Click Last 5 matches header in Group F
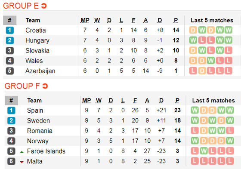Viewport: 241px width, 169px height. 213,101
